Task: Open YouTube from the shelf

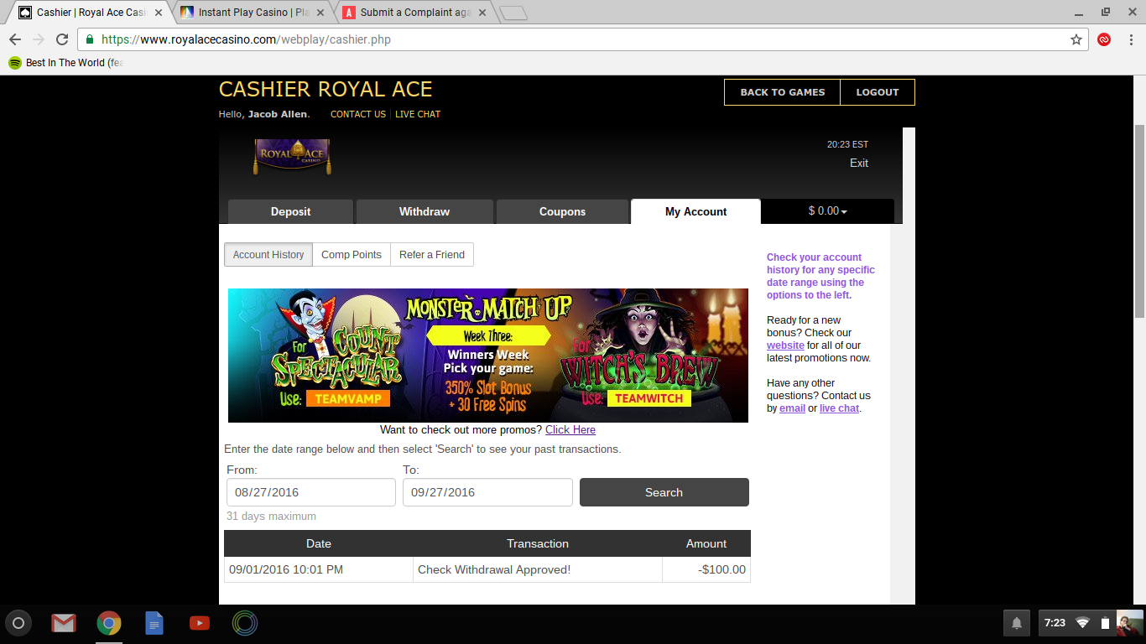Action: click(x=200, y=623)
